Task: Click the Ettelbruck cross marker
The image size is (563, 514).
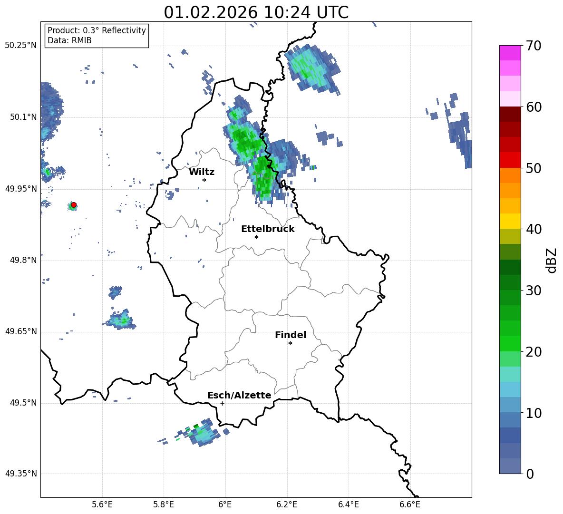Action: [x=256, y=237]
